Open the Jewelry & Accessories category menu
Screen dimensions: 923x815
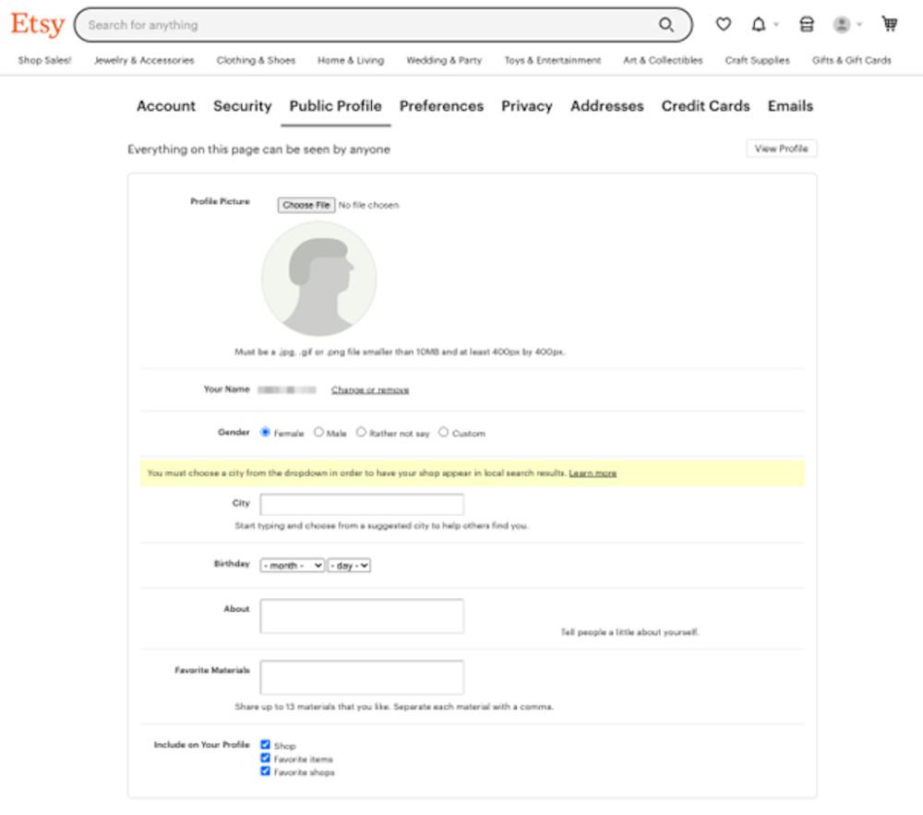pos(144,60)
